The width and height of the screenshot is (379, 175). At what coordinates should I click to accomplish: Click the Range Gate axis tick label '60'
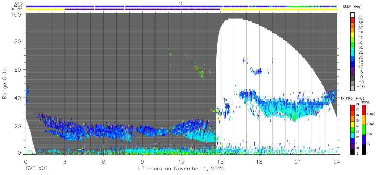pyautogui.click(x=18, y=69)
